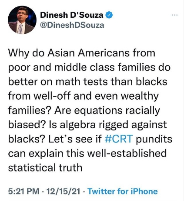Click the blue verified checkmark badge
The width and height of the screenshot is (184, 201).
[x=109, y=15]
